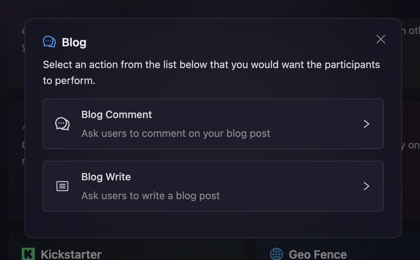Select the Blog Comment title text

point(116,115)
